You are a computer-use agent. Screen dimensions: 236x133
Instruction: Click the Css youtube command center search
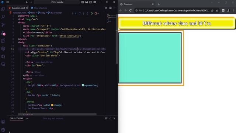tap(57, 2)
